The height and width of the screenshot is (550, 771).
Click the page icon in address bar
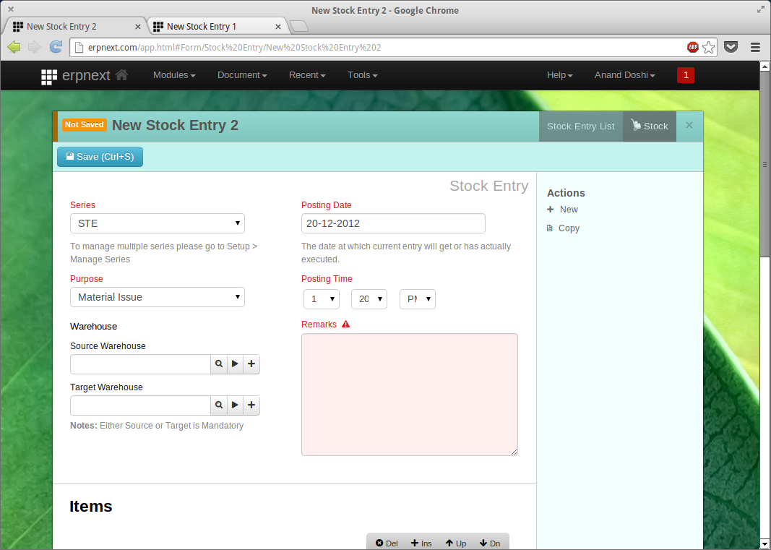(78, 47)
